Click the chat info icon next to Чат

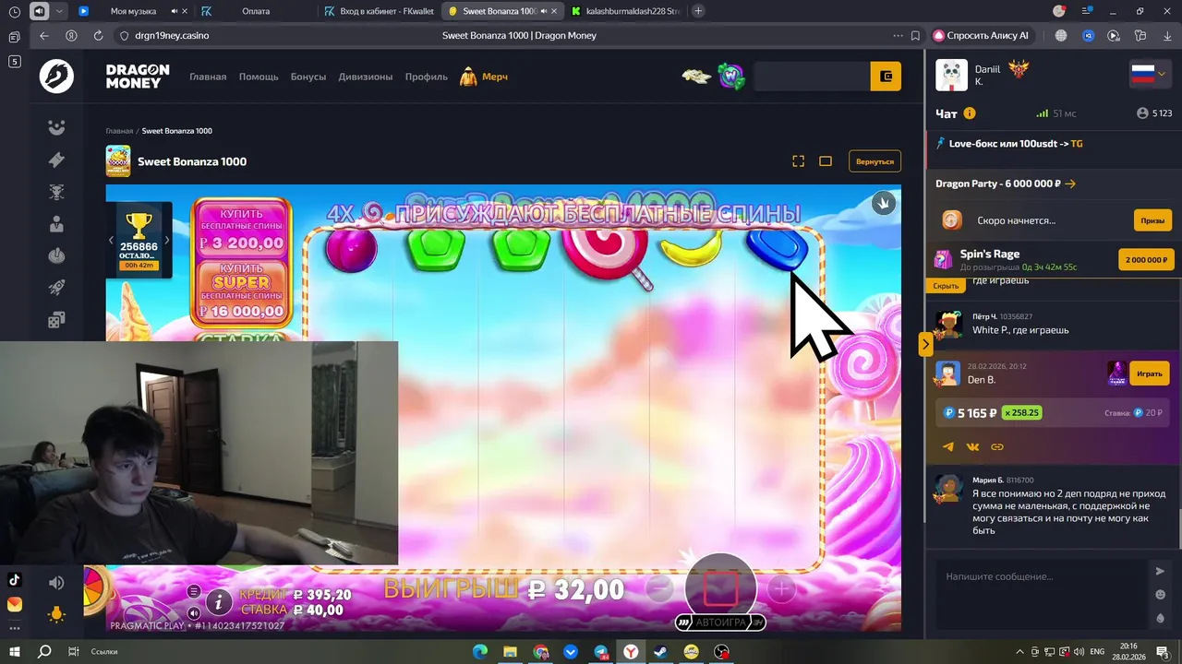(970, 113)
